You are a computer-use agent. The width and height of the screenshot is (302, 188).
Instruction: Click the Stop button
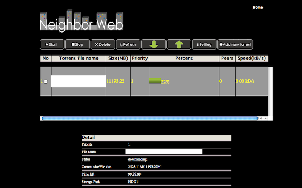pos(77,44)
